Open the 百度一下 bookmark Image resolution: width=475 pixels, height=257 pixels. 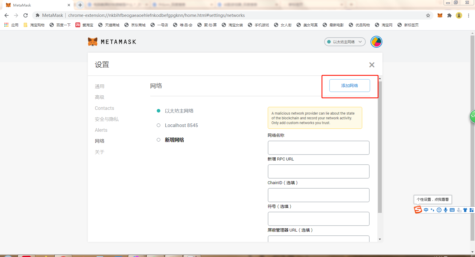coord(60,25)
